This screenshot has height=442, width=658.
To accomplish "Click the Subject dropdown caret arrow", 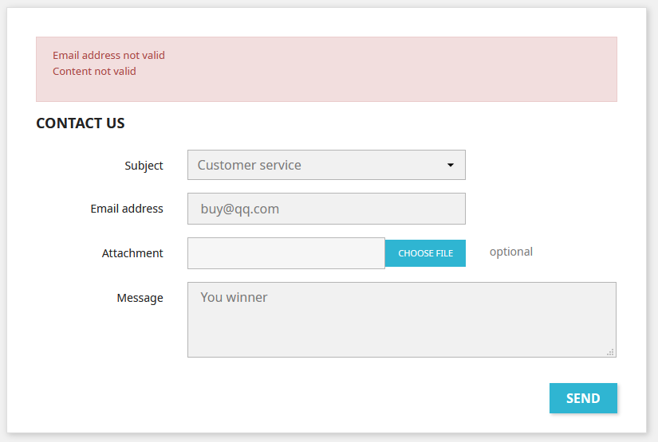I will (x=450, y=166).
